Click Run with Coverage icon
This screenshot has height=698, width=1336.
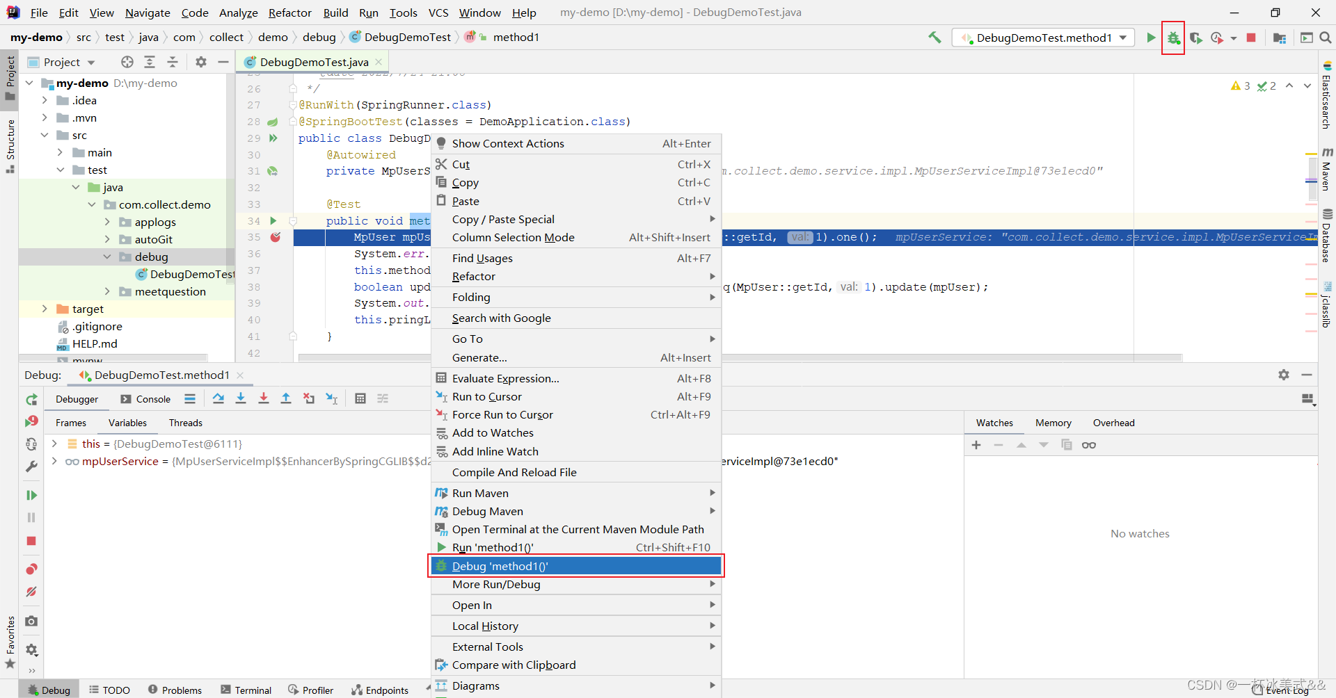coord(1196,38)
